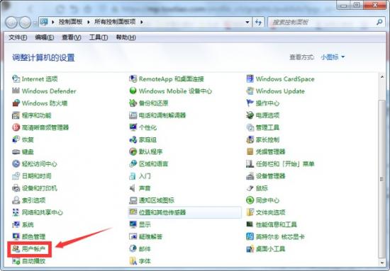Refresh the Control Panel view

(258, 22)
